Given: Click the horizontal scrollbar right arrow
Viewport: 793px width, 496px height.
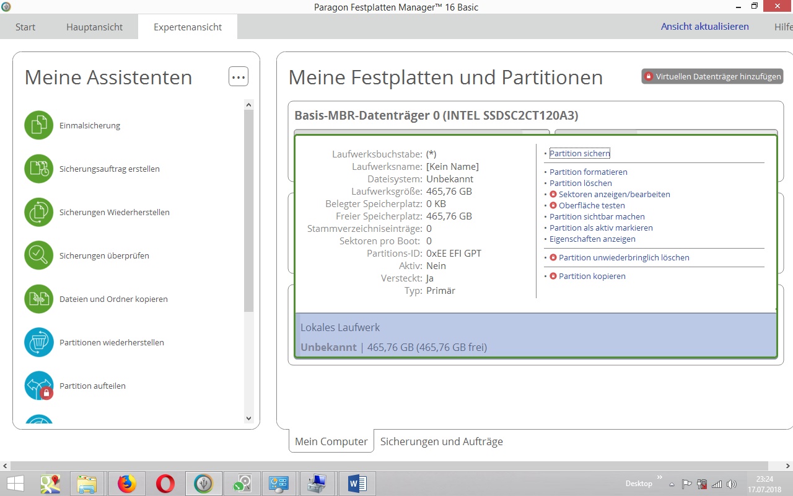Looking at the screenshot, I should point(788,466).
